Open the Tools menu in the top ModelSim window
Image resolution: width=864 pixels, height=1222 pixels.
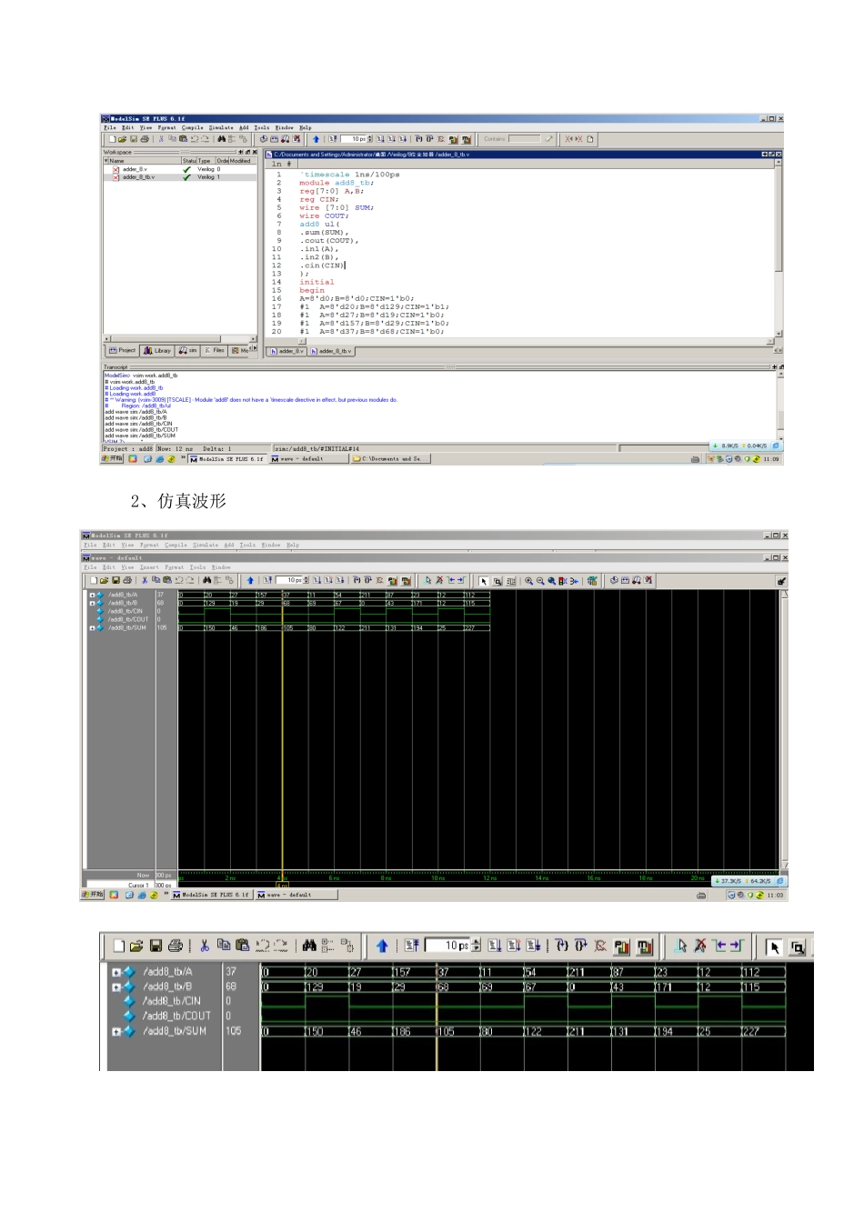[262, 127]
